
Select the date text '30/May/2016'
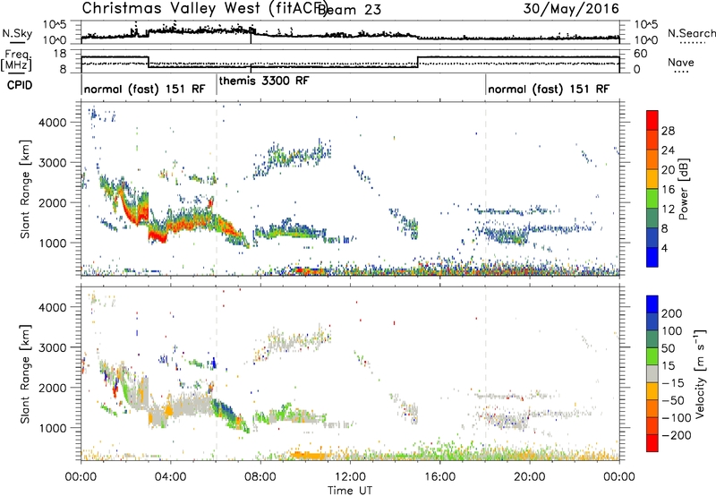(571, 8)
